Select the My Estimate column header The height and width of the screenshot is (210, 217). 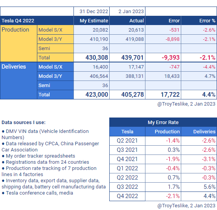point(92,20)
